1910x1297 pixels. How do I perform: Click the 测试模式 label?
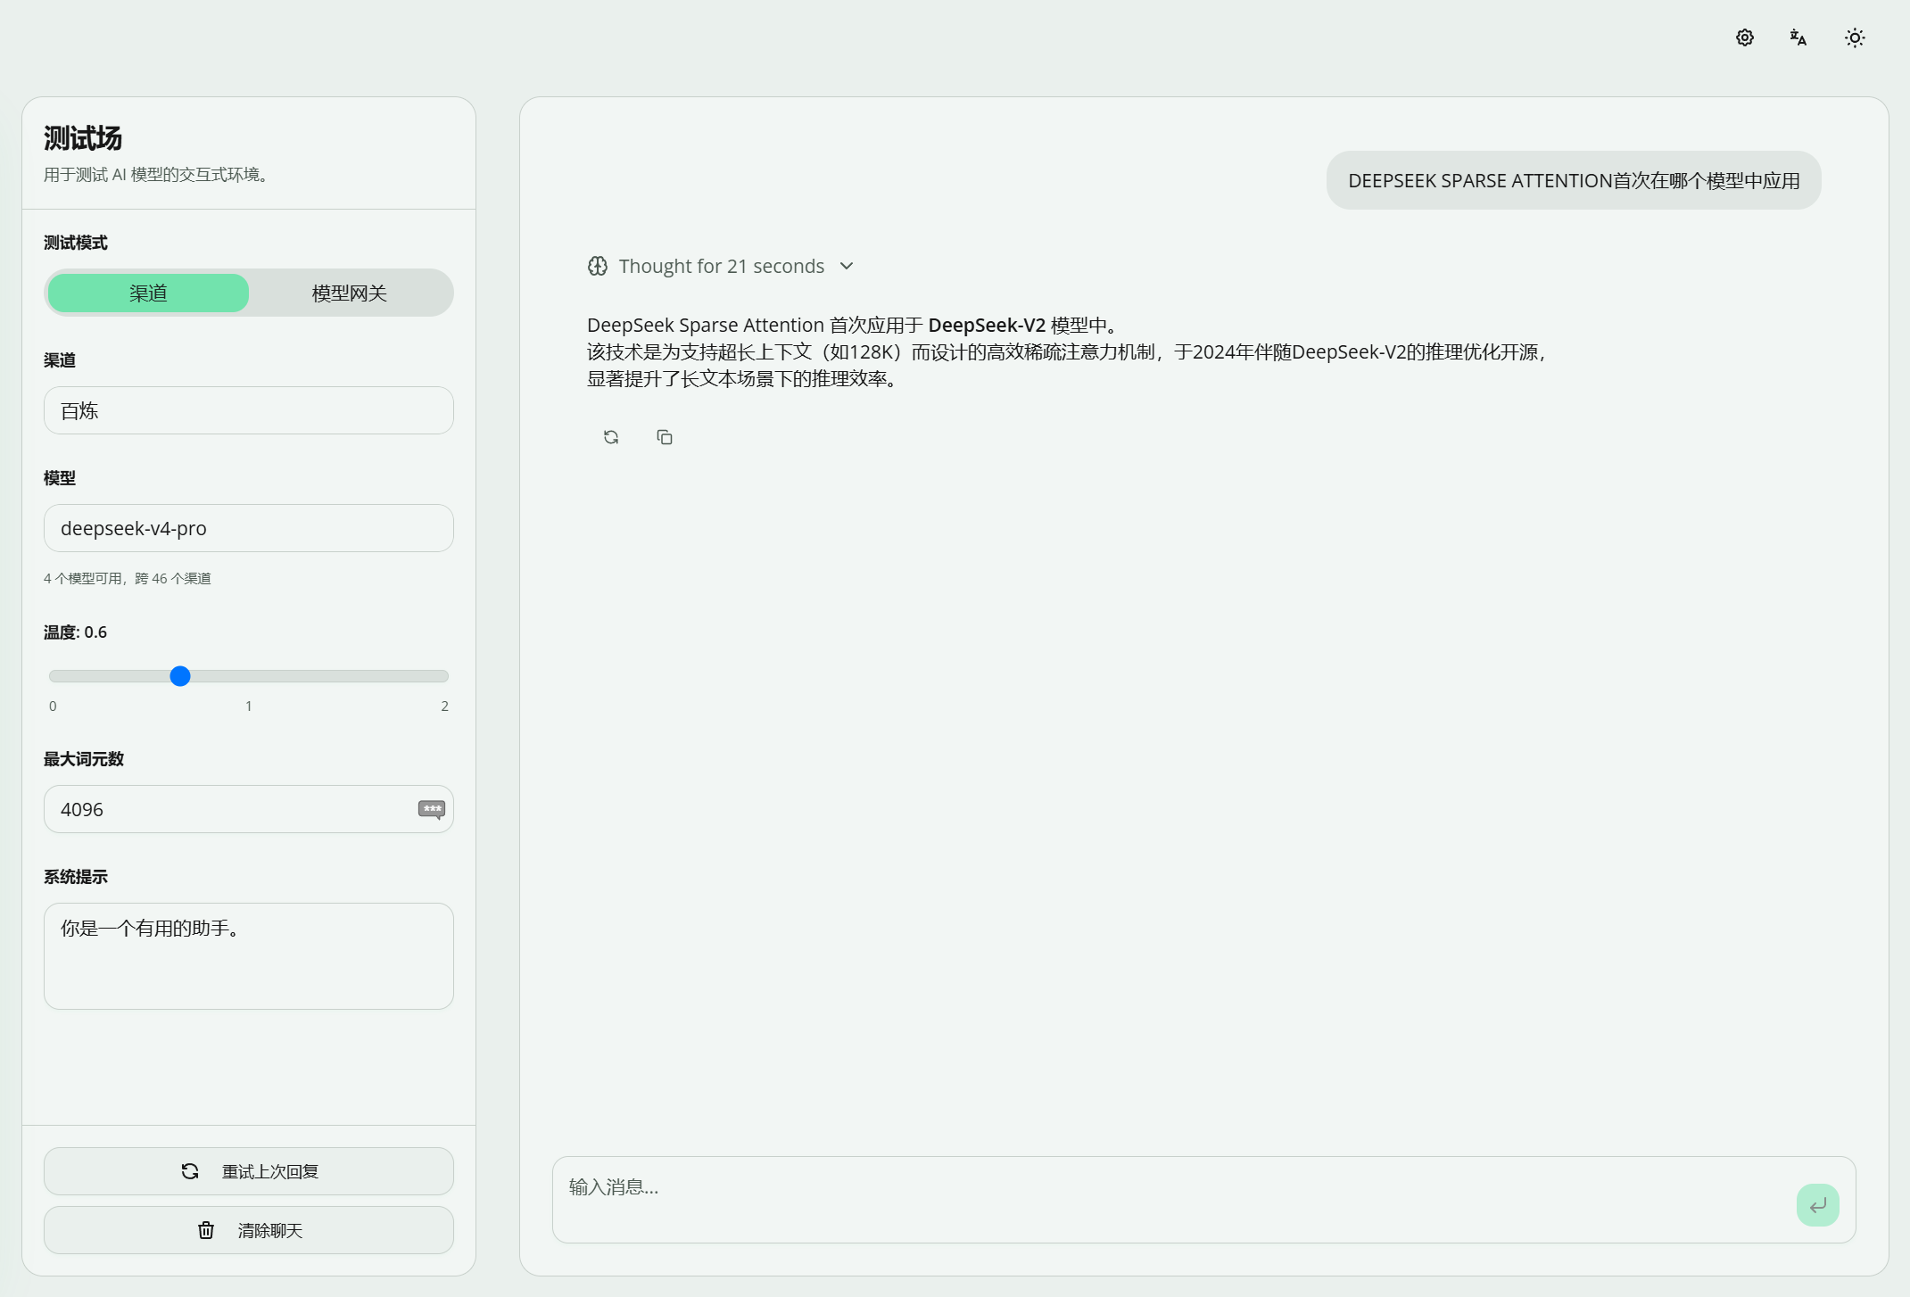(x=76, y=243)
